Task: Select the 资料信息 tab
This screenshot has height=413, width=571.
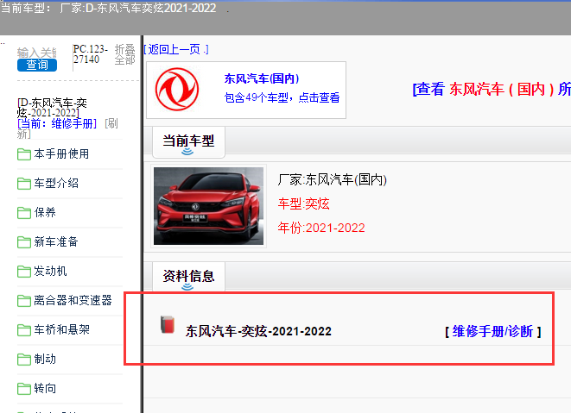Action: coord(188,277)
